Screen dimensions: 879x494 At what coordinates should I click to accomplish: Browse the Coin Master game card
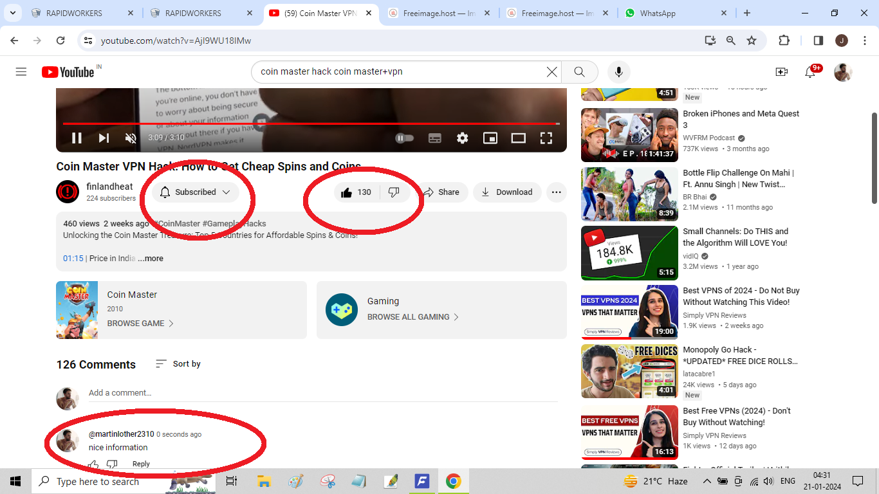(181, 310)
